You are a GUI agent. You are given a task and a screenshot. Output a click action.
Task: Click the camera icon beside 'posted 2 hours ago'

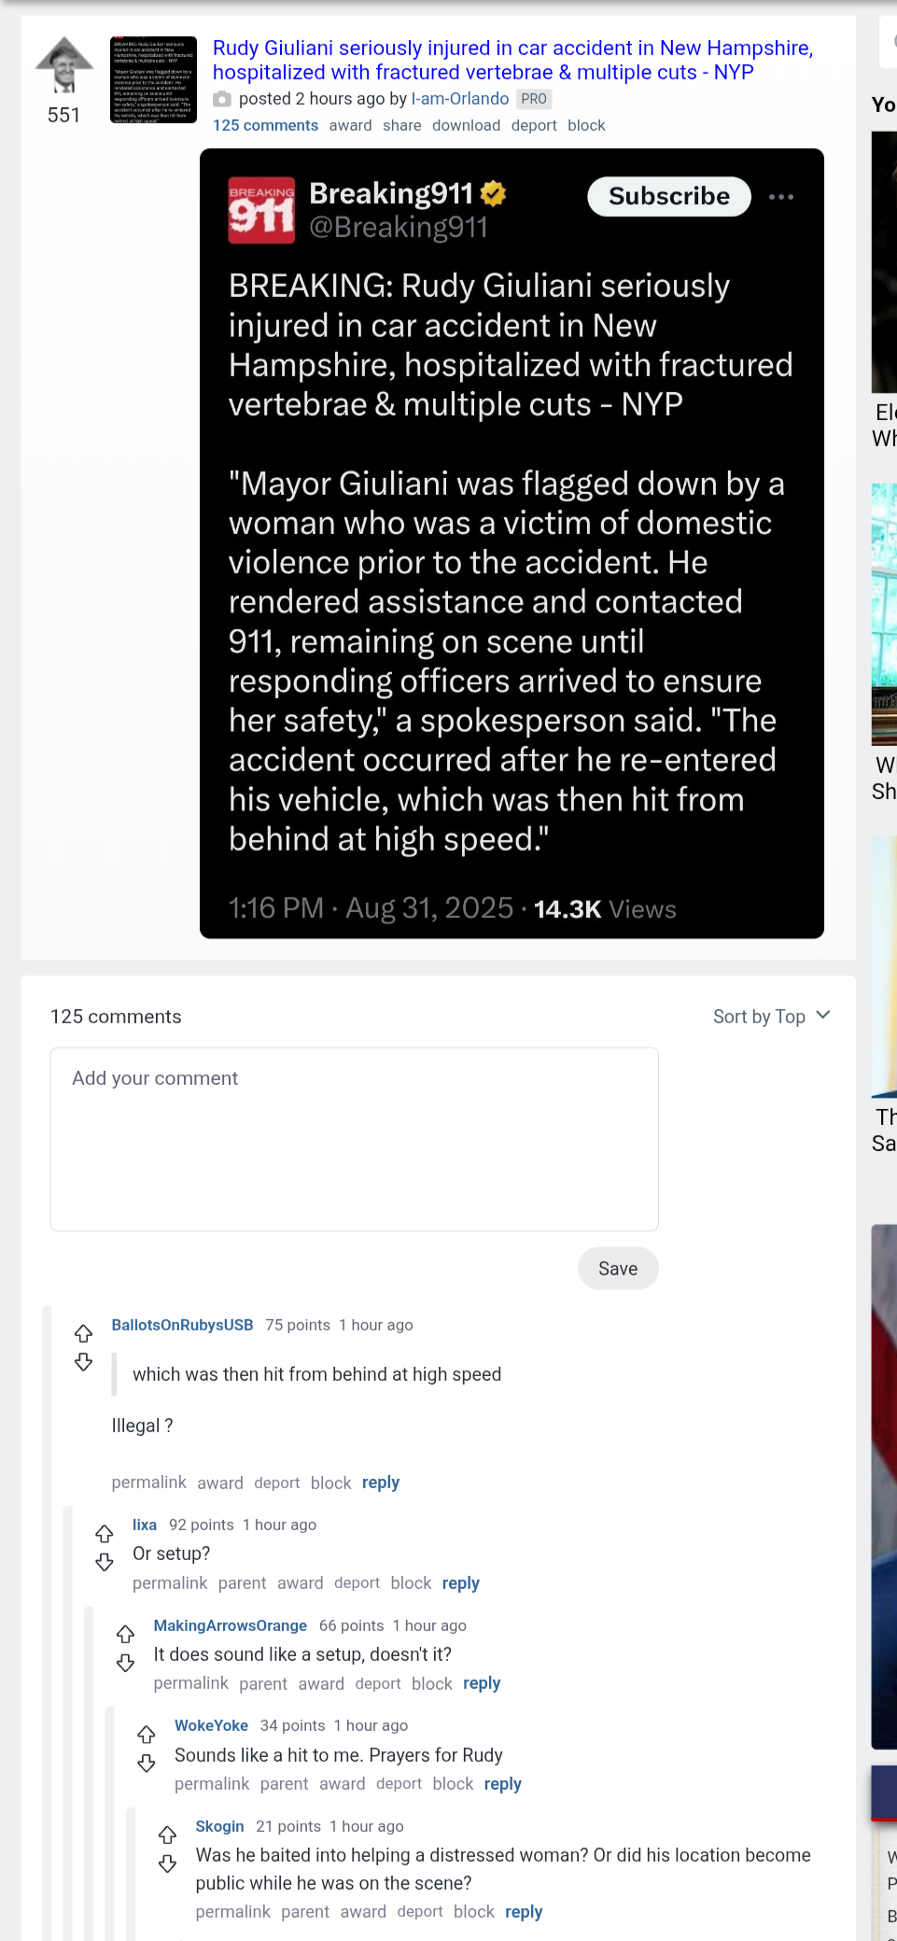222,99
